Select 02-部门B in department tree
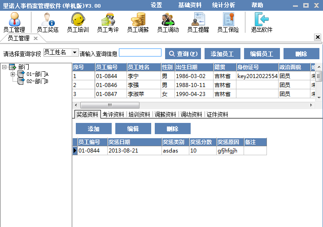 coord(37,81)
